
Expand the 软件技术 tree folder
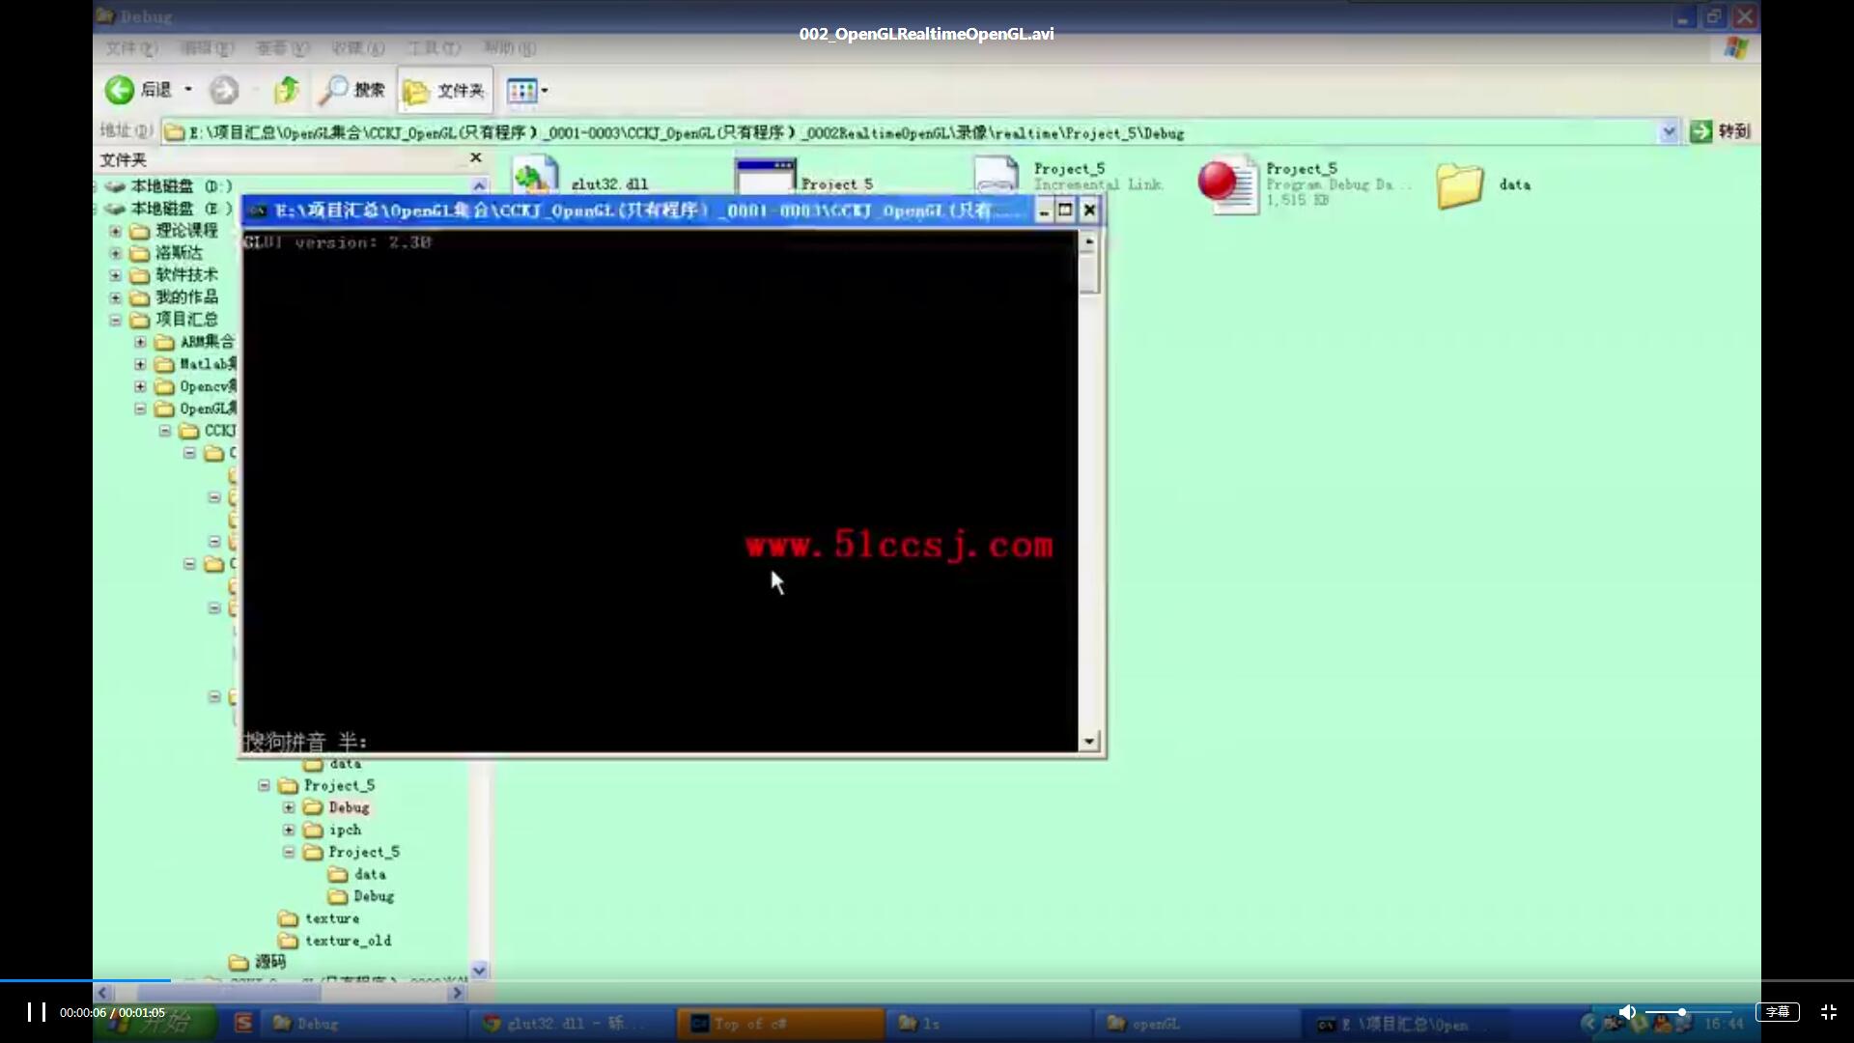[115, 275]
